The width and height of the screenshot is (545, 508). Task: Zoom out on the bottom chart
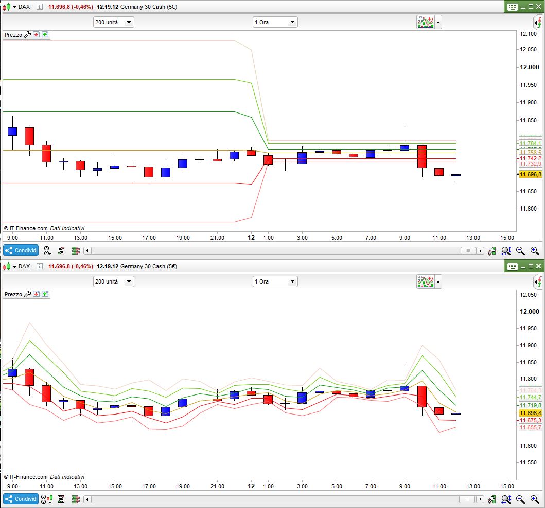click(520, 499)
